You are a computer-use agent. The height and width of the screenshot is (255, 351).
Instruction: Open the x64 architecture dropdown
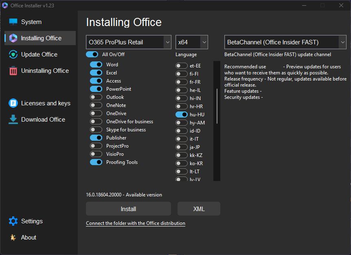(x=192, y=42)
